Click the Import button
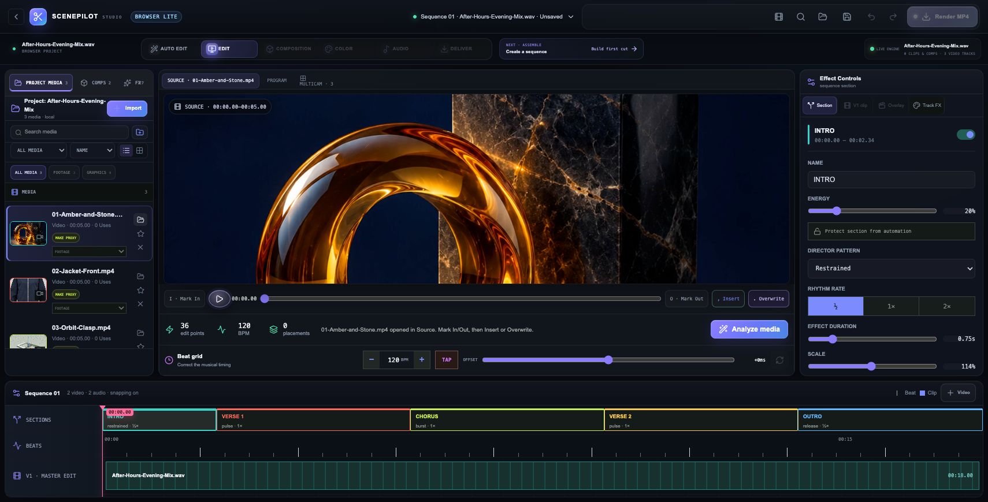 point(127,109)
